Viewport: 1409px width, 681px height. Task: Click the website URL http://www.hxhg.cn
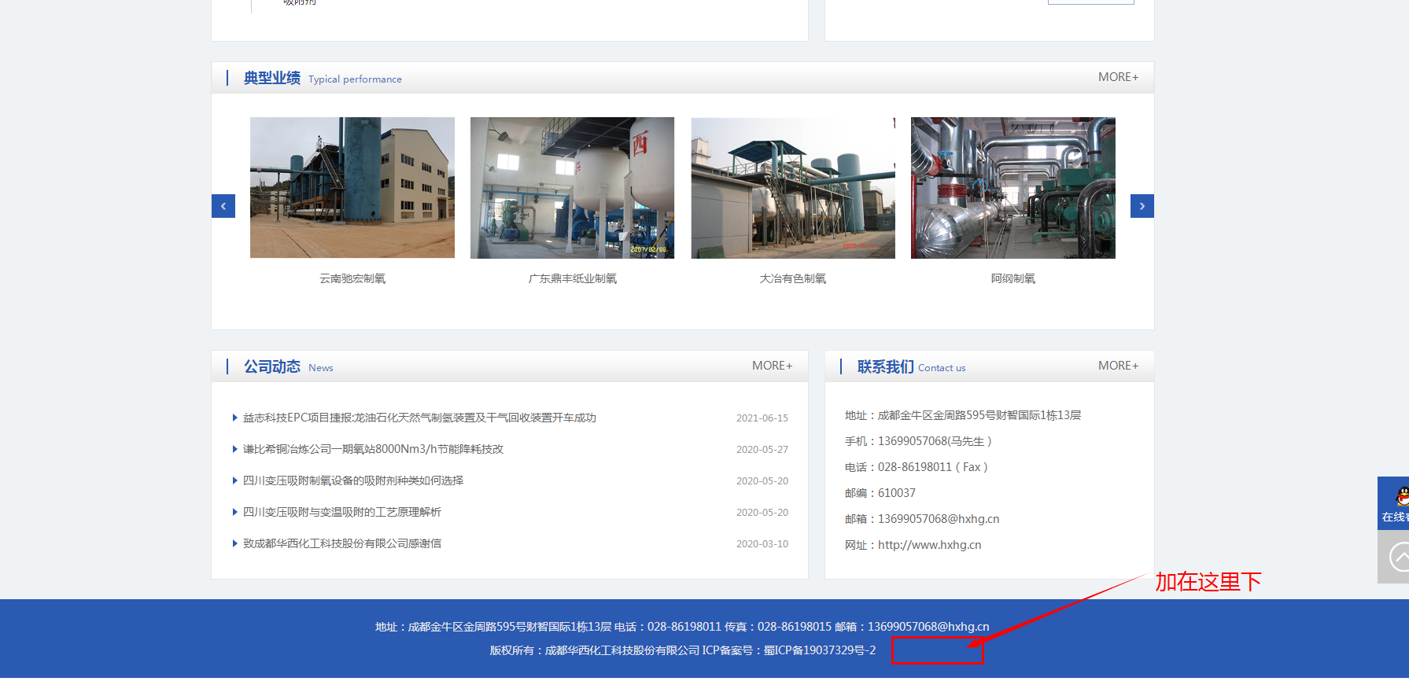[x=929, y=545]
